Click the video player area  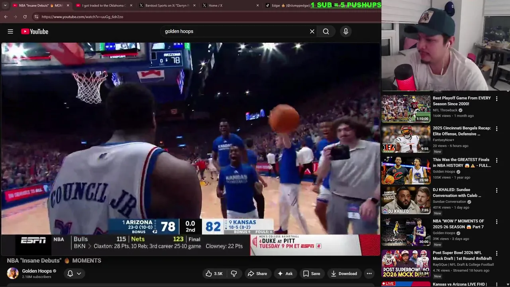point(190,149)
